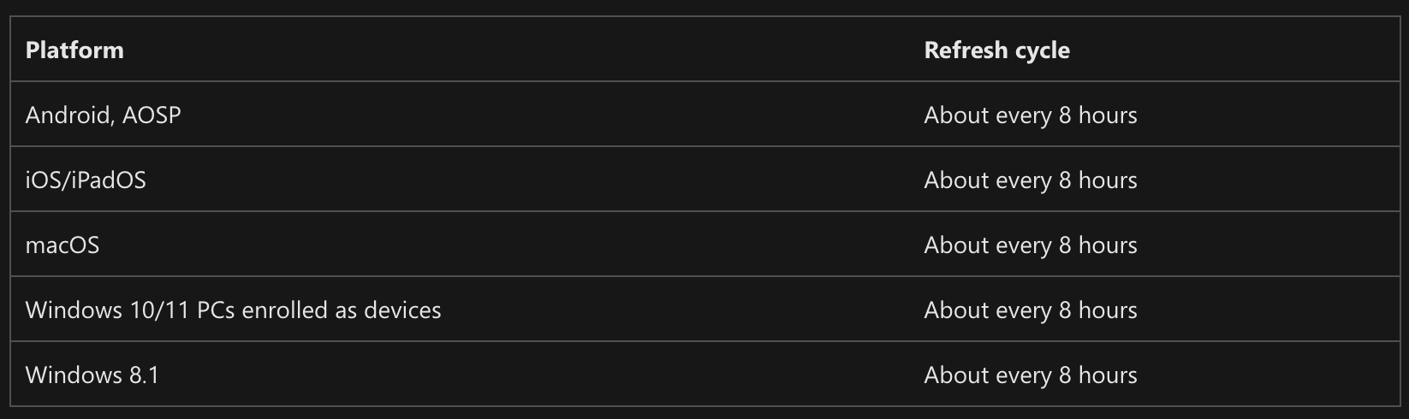The width and height of the screenshot is (1409, 419).
Task: Click the 8.1 version number
Action: [x=142, y=375]
